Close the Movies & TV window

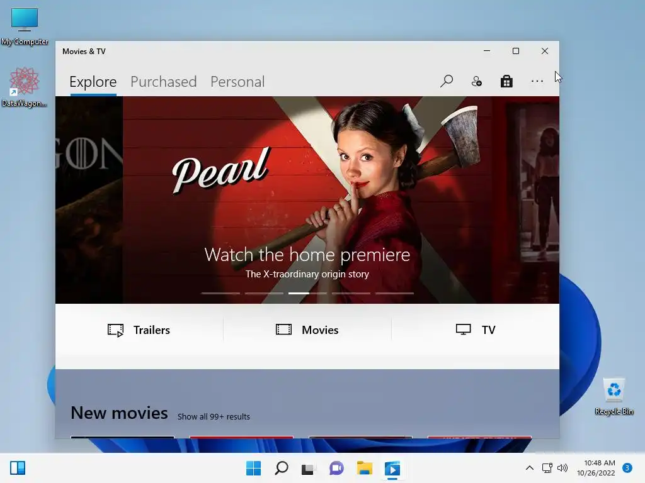coord(545,51)
